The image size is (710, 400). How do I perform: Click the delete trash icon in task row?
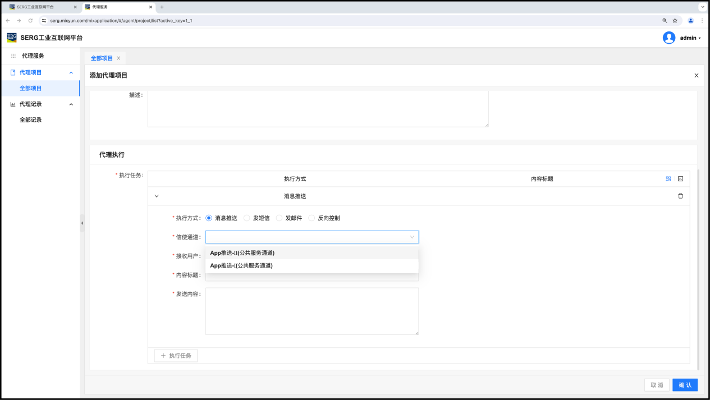(680, 196)
